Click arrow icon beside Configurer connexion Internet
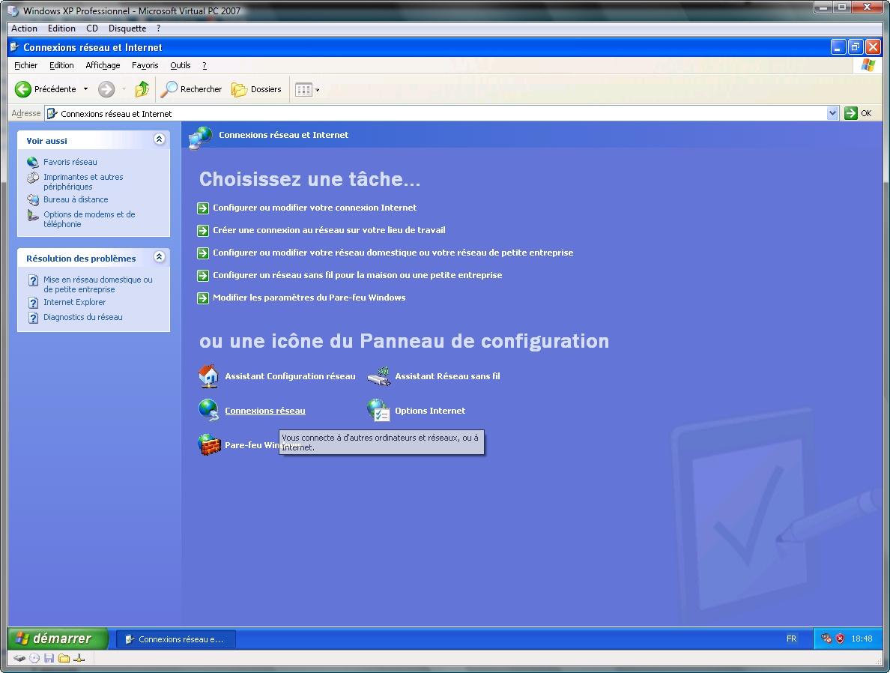Screen dimensions: 890x673 [202, 208]
